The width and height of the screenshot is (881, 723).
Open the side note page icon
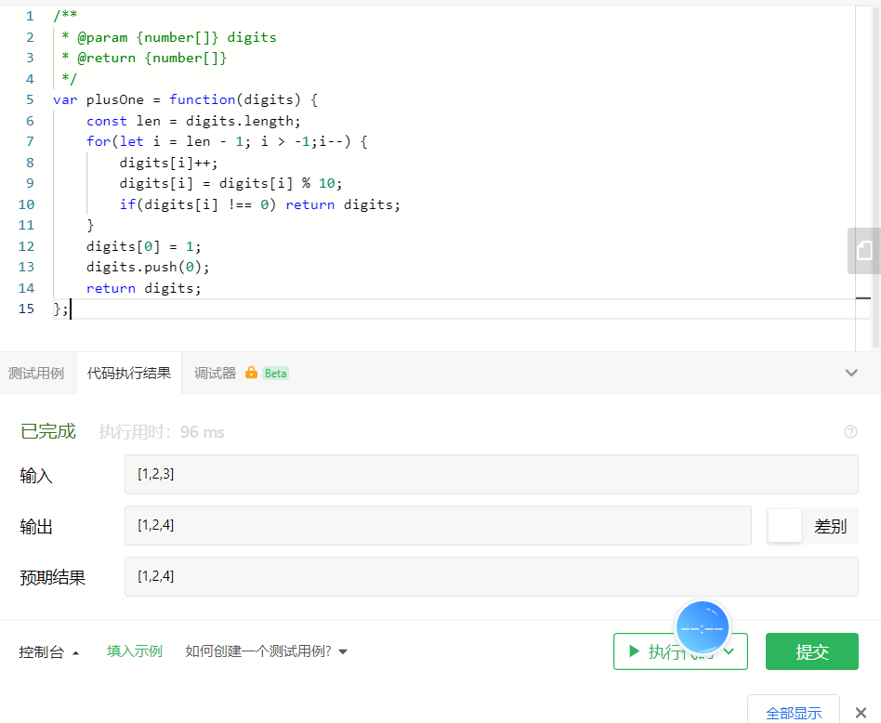[x=864, y=251]
